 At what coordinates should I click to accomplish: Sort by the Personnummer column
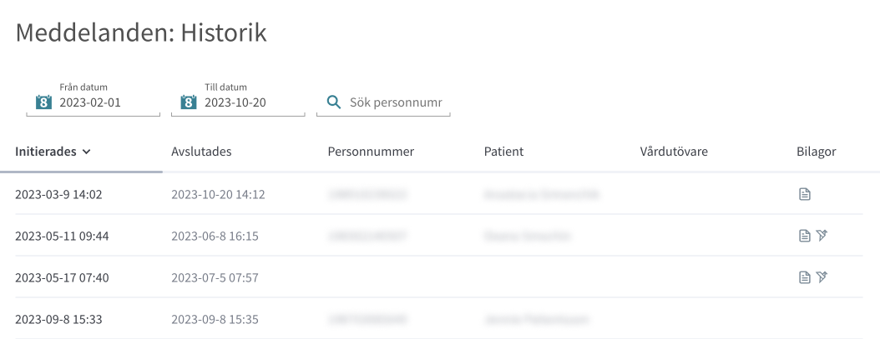371,152
